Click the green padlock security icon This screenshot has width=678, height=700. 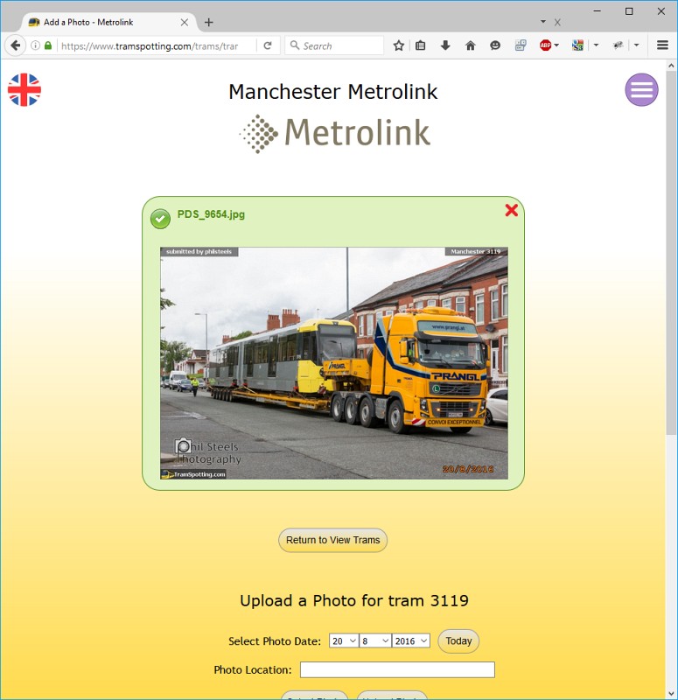[x=48, y=45]
